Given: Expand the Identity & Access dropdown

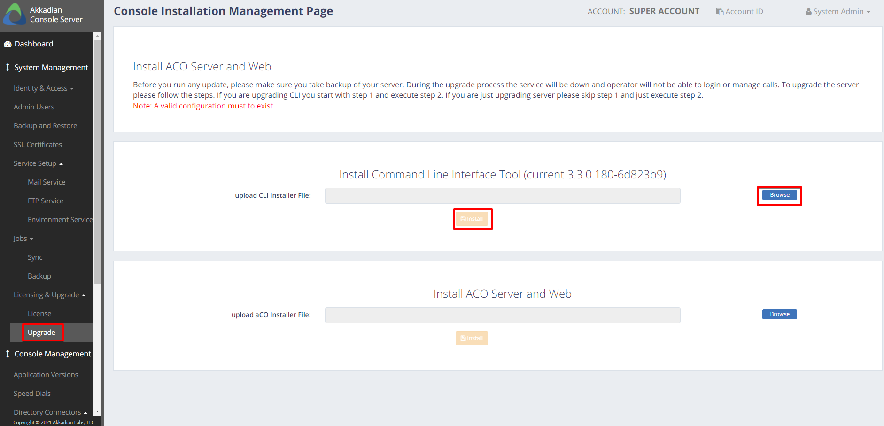Looking at the screenshot, I should [44, 88].
